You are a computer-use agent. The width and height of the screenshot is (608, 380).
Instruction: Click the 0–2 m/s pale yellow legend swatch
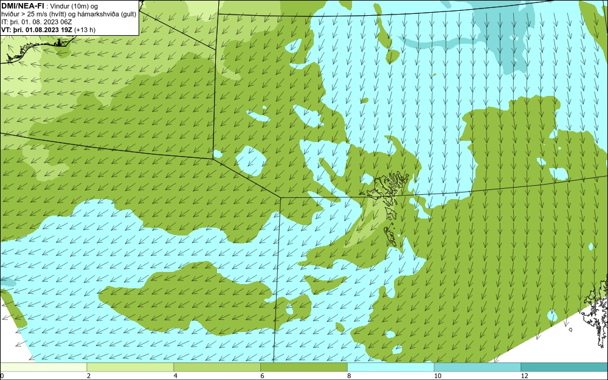pos(43,367)
